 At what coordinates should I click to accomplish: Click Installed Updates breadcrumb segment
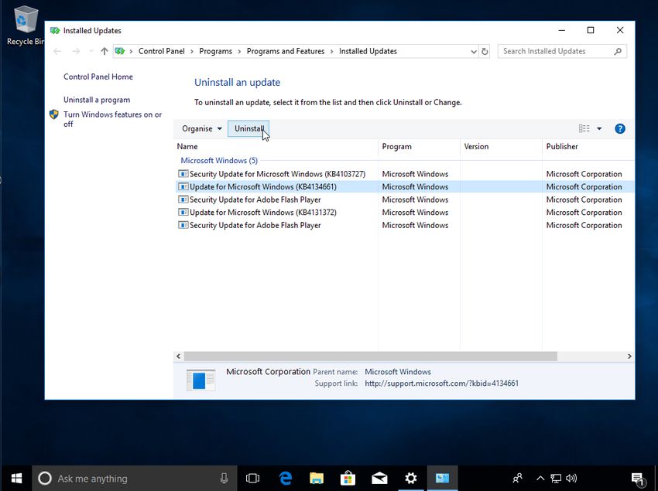click(368, 51)
